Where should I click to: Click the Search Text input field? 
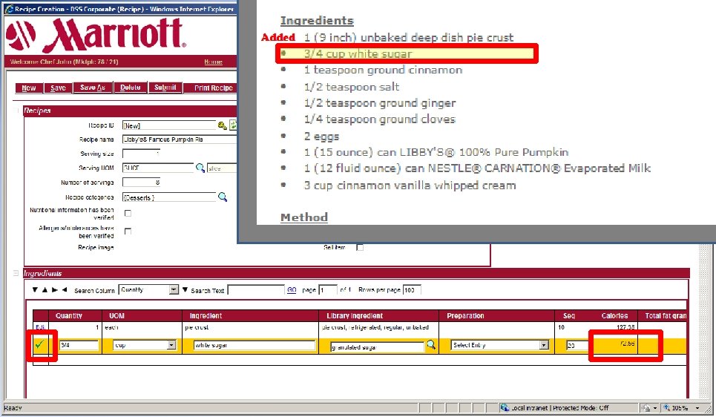click(x=256, y=290)
